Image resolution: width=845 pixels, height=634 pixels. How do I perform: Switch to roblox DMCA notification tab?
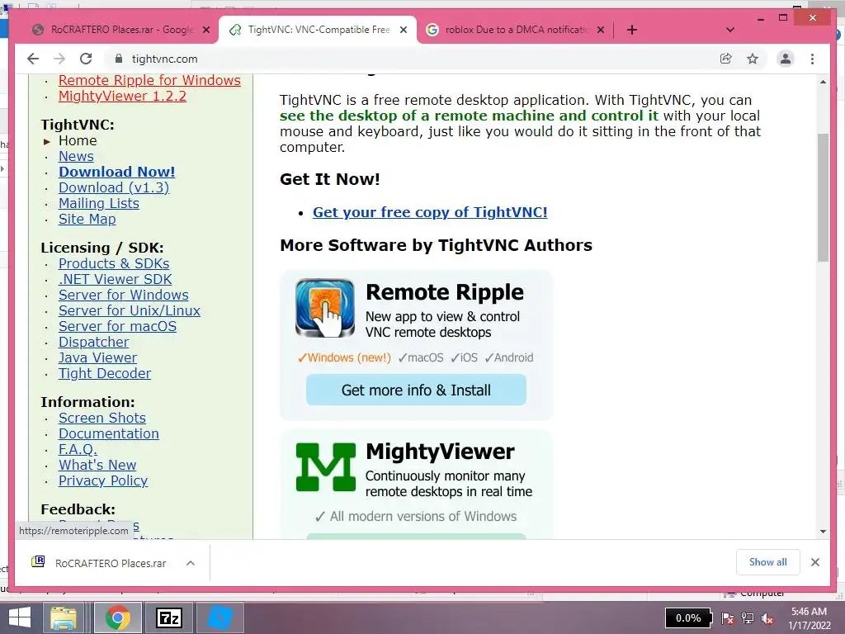click(515, 30)
